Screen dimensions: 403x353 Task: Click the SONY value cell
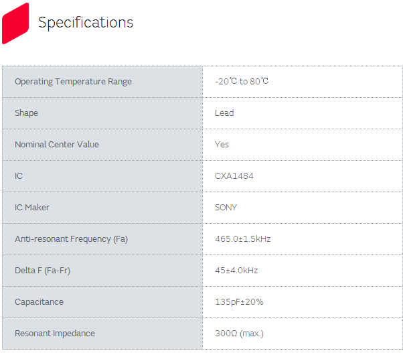226,208
